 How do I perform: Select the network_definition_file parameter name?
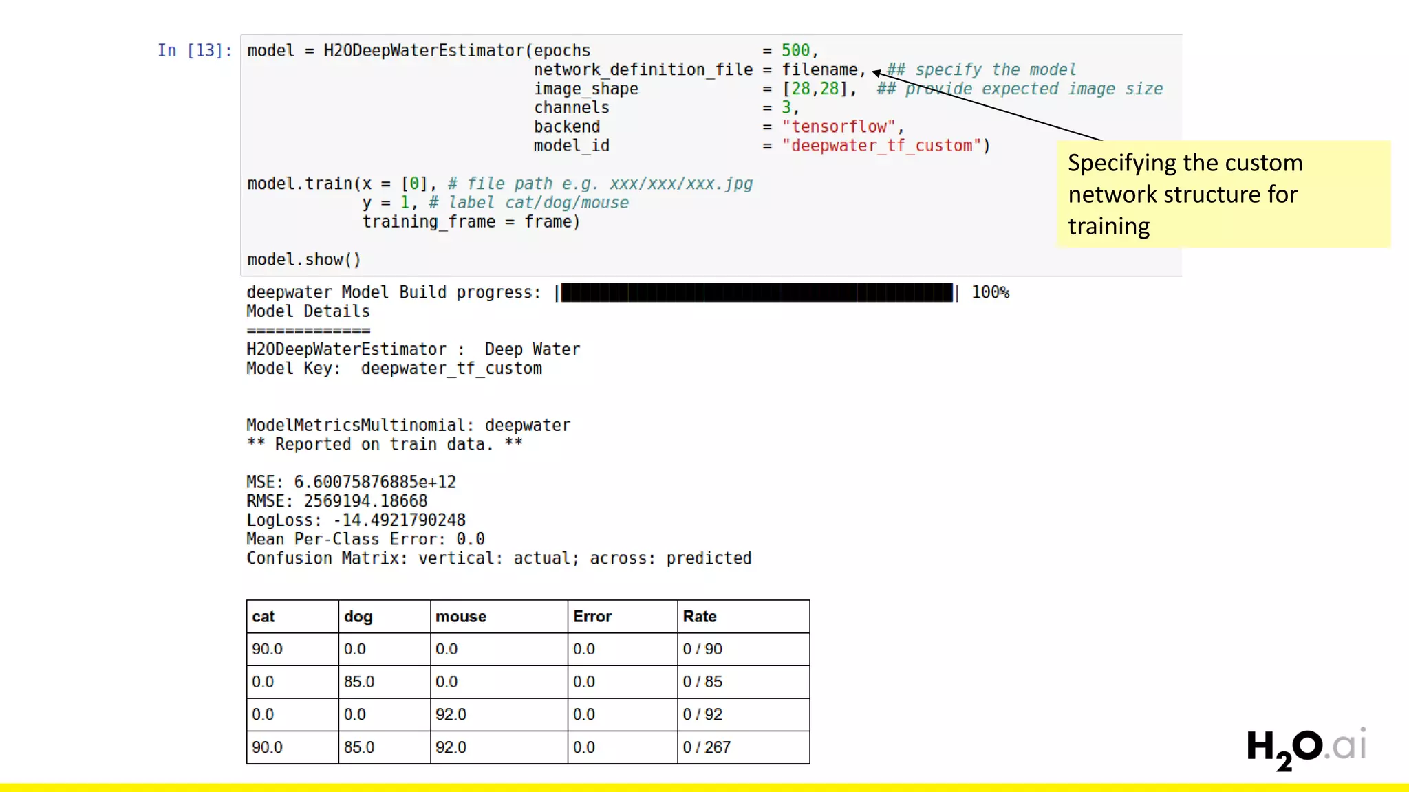643,69
